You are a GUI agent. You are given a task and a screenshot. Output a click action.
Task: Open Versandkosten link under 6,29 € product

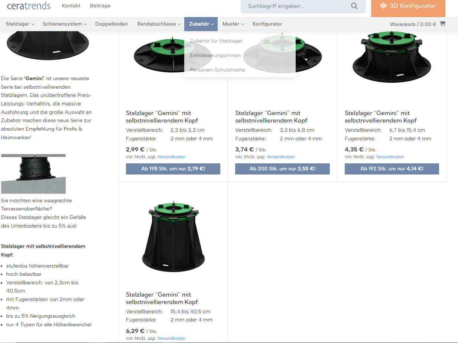tap(171, 338)
